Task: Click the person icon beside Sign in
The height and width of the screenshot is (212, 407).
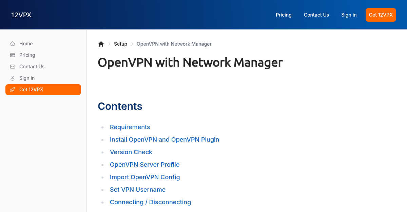Action: (12, 78)
